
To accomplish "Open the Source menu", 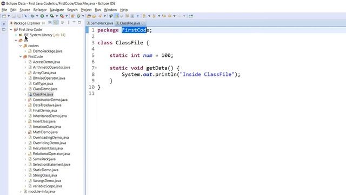I will coord(25,10).
